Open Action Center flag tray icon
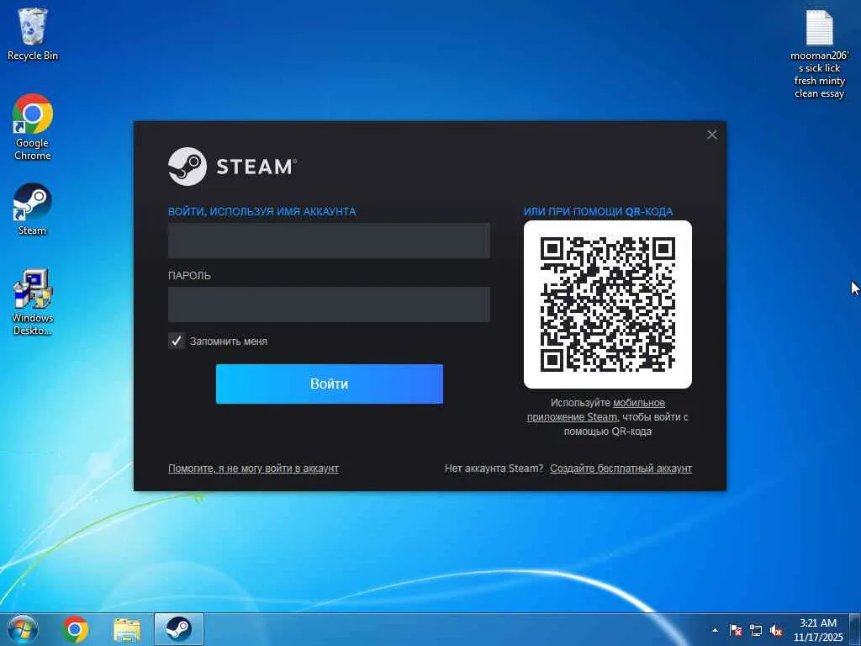Screen dimensions: 861x646 (x=736, y=630)
